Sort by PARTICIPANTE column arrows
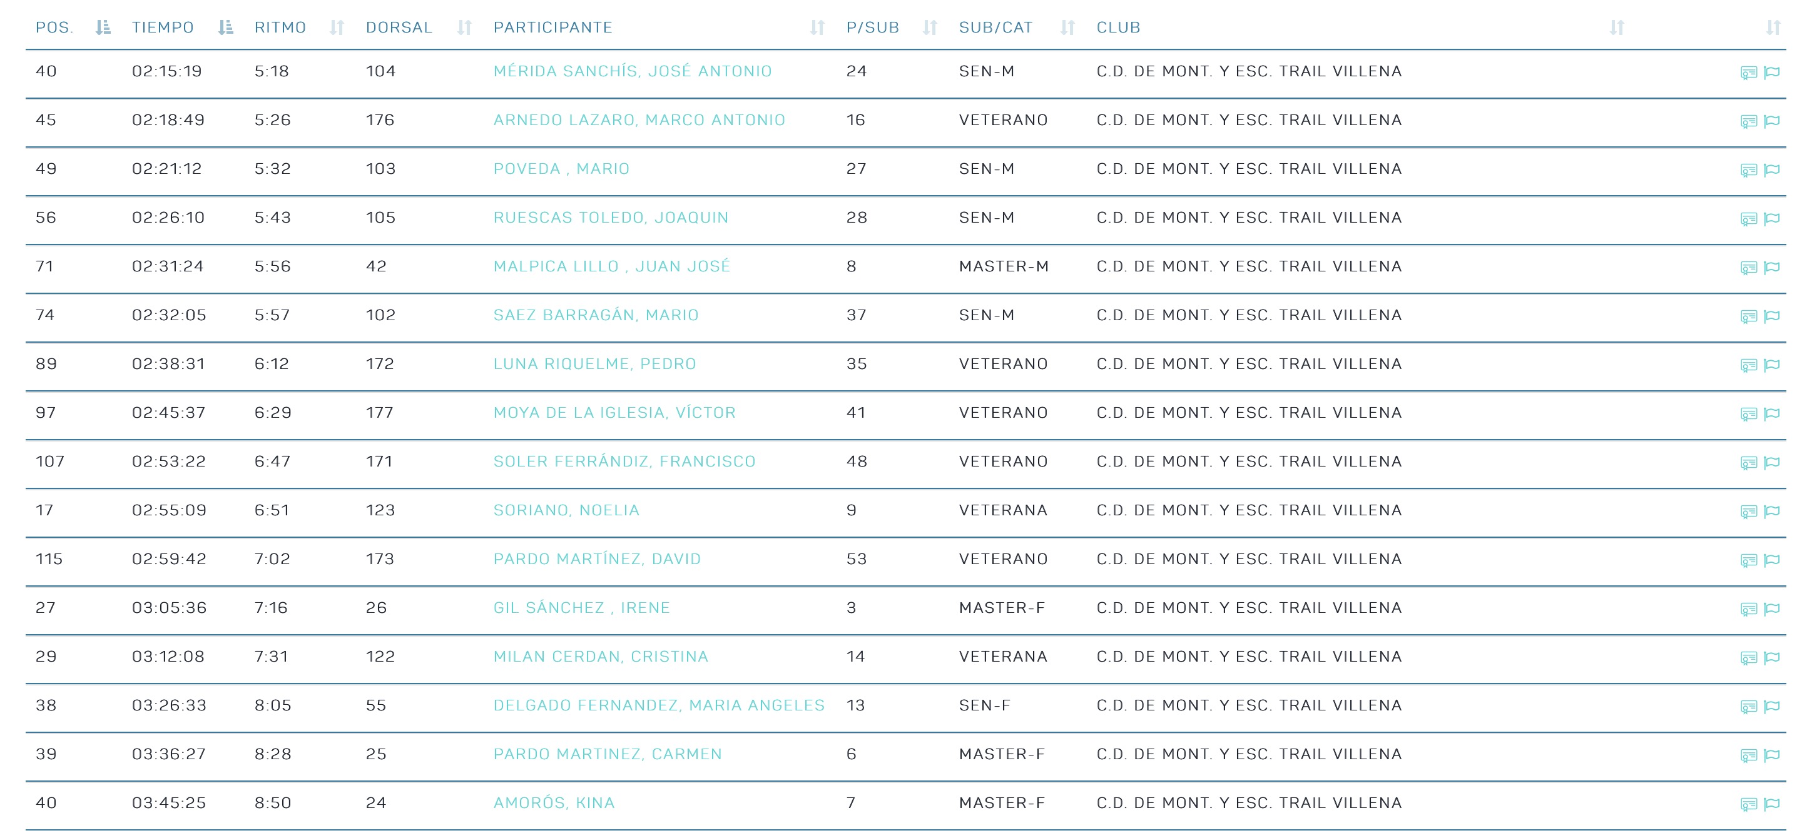The image size is (1797, 833). tap(817, 28)
